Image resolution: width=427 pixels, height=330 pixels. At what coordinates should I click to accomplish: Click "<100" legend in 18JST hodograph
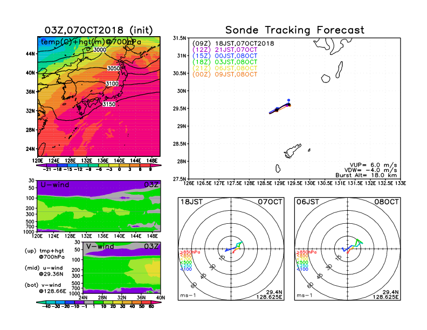coord(186,269)
